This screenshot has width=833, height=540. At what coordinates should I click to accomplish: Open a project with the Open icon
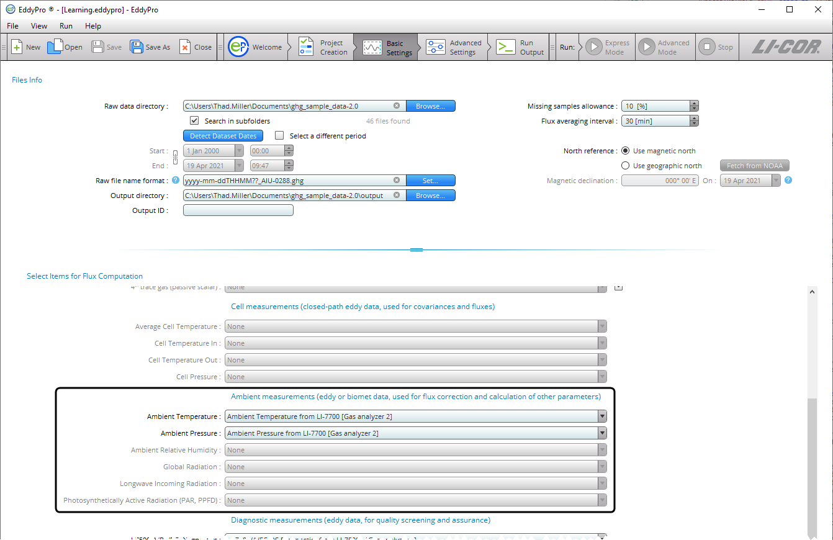pyautogui.click(x=55, y=47)
